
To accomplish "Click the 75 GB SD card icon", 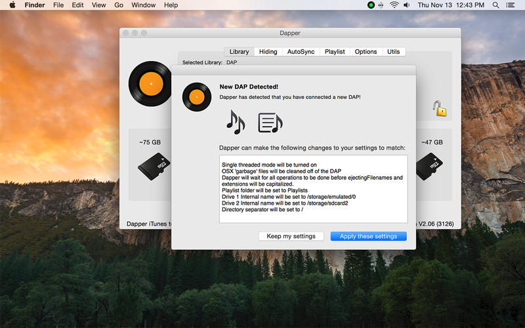I will click(x=154, y=167).
